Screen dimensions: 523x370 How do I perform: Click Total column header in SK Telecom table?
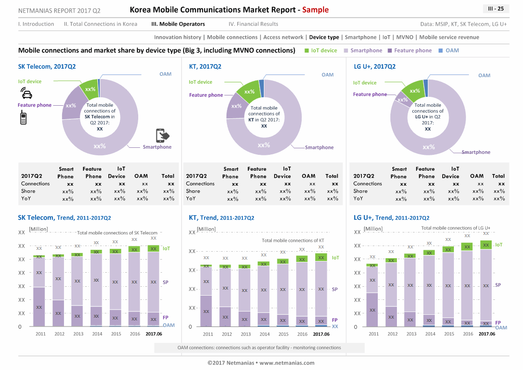168,176
